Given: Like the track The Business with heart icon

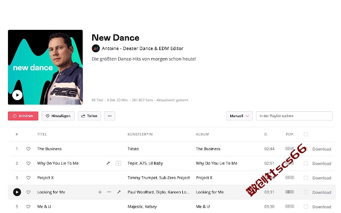Looking at the screenshot, I should (28, 149).
